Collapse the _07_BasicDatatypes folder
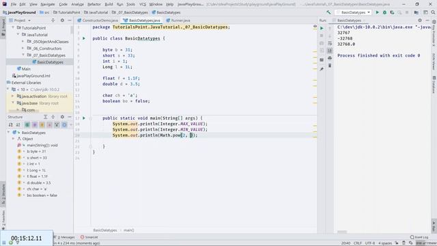Screen dimensions: 437x246 [23, 55]
